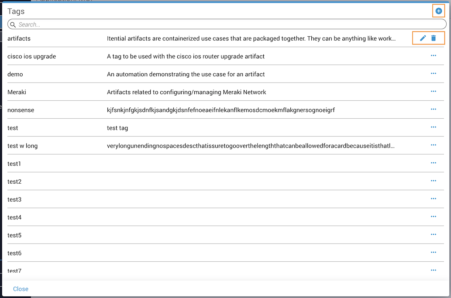Screen dimensions: 451x298
Task: Open more options for Meraki tag
Action: click(x=434, y=91)
